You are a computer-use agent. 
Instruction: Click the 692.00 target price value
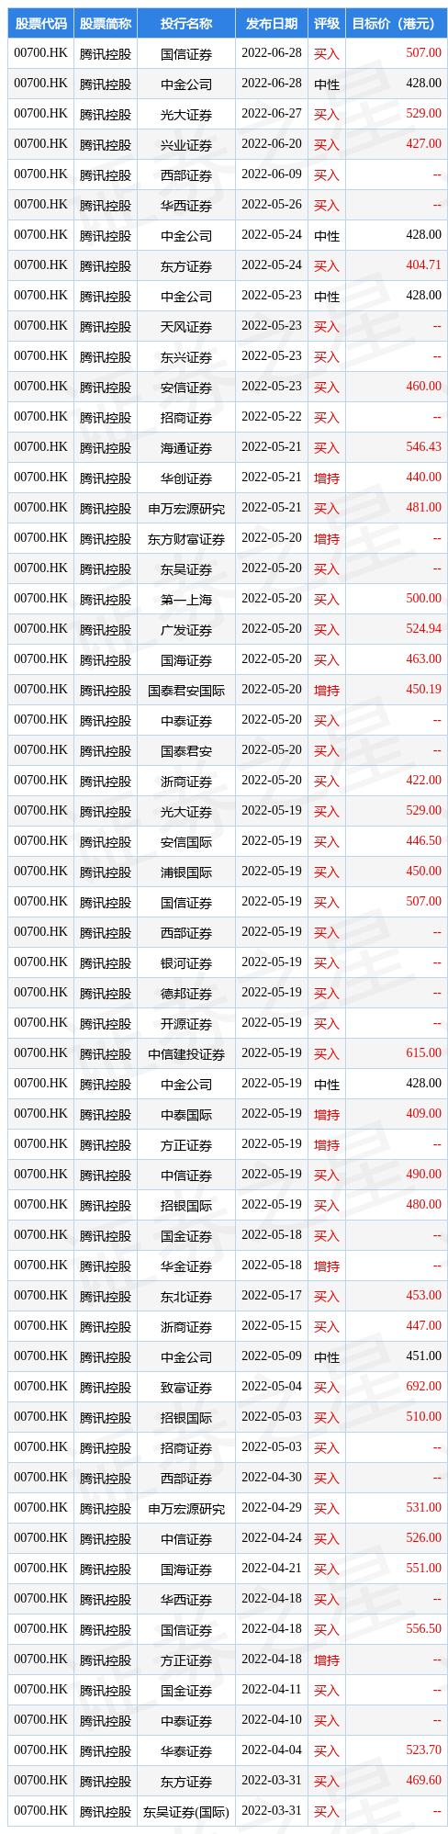tap(423, 1387)
